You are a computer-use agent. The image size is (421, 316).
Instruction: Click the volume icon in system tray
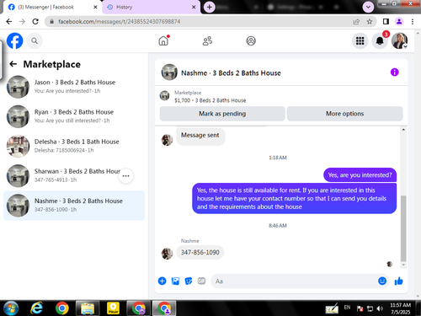pos(380,308)
